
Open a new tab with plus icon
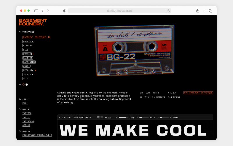coord(204,11)
